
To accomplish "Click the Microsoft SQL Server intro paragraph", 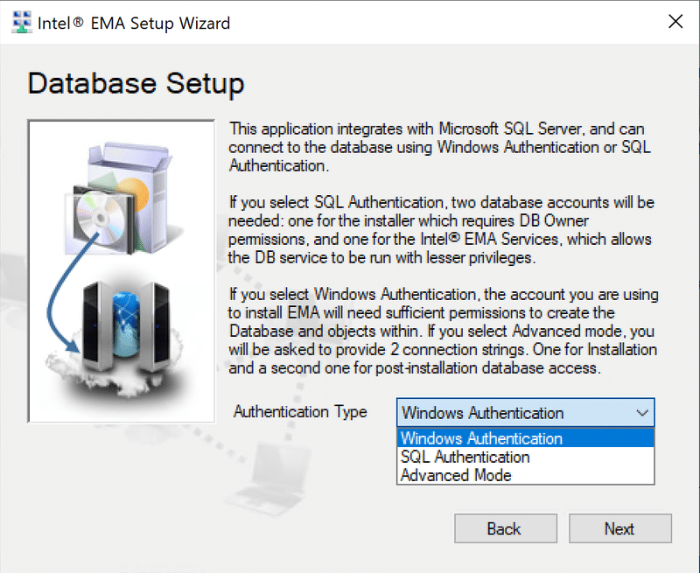I will coord(437,147).
